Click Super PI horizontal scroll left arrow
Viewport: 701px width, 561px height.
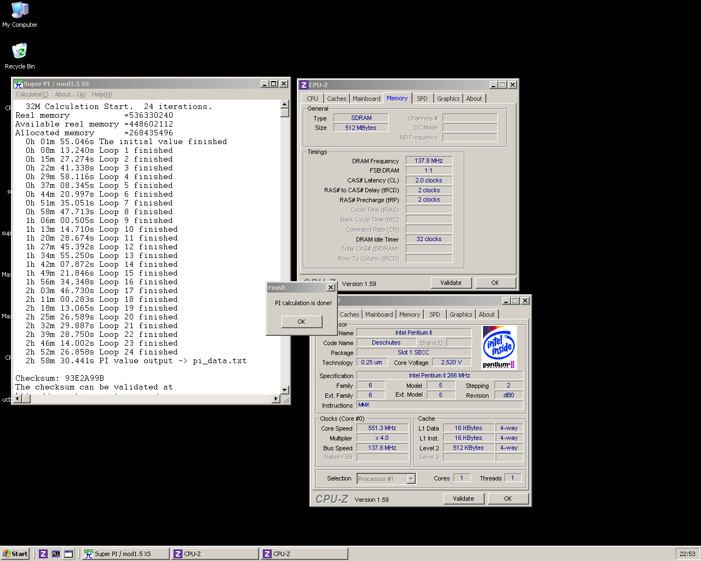(x=17, y=398)
